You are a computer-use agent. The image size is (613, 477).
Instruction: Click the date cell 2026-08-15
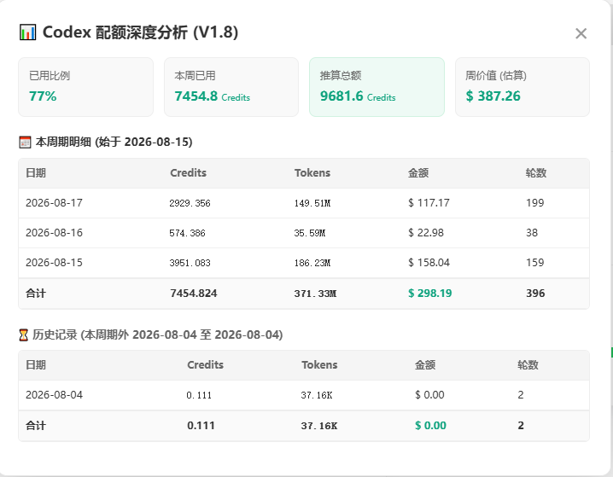54,263
